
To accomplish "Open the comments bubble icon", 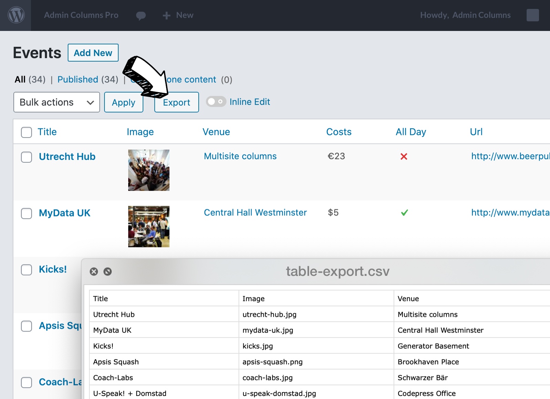I will pos(141,15).
